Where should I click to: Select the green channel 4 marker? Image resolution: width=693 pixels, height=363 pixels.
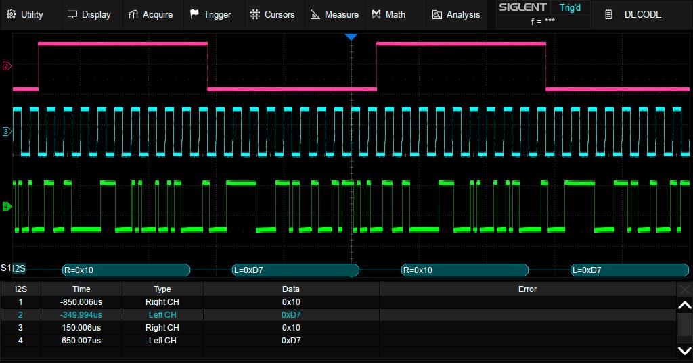7,206
